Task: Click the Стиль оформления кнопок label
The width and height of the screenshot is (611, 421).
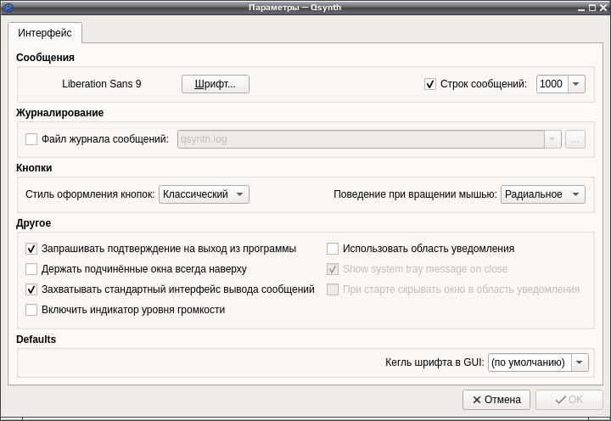Action: (90, 194)
